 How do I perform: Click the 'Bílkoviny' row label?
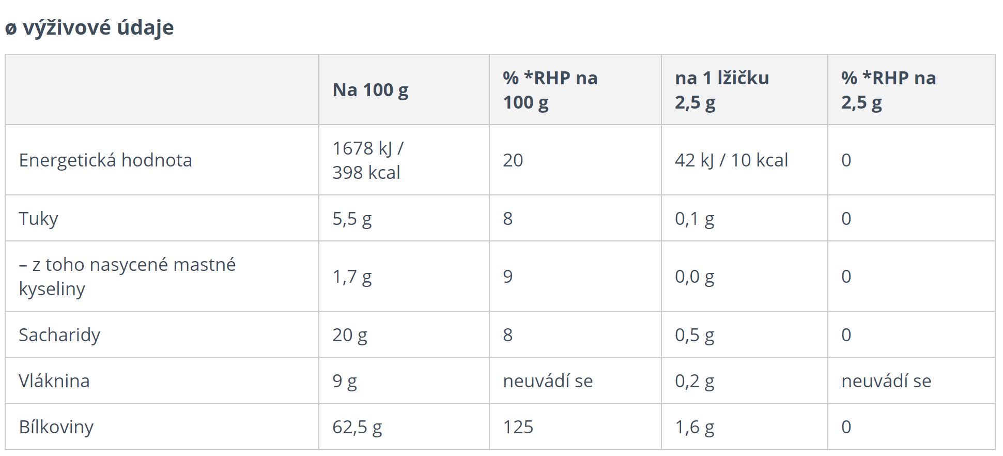click(56, 427)
